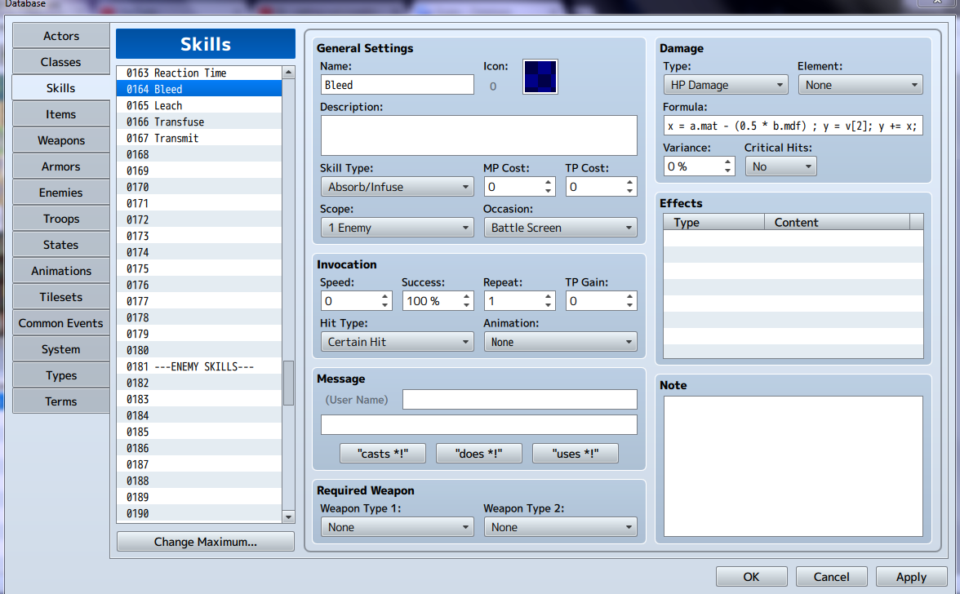Open the Critical Hits dropdown
The width and height of the screenshot is (960, 594).
coord(780,166)
